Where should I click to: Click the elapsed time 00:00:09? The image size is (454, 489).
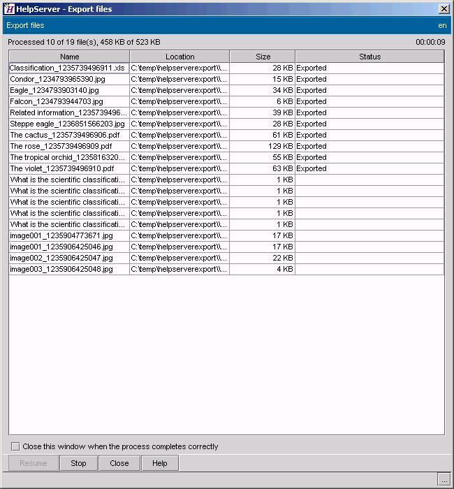(x=430, y=42)
